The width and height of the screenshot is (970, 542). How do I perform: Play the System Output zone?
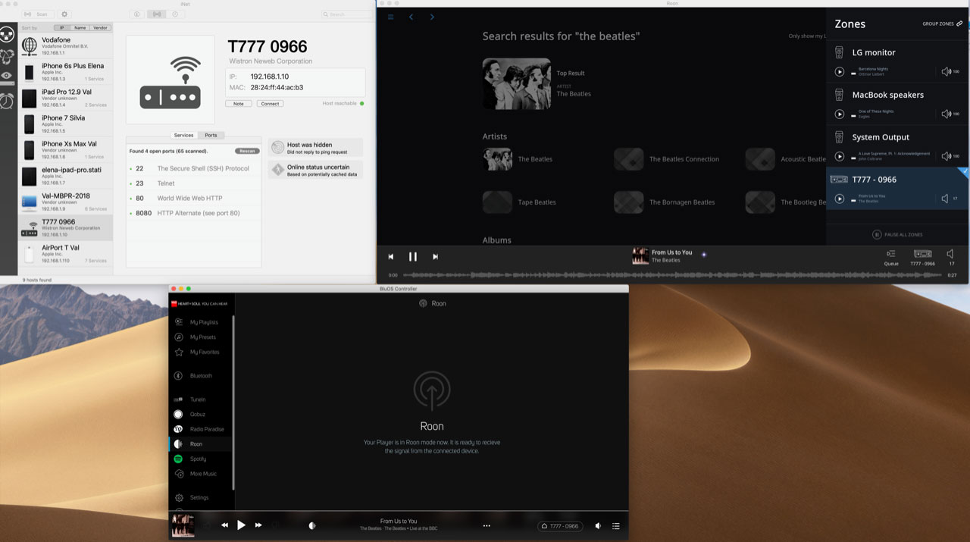coord(839,156)
